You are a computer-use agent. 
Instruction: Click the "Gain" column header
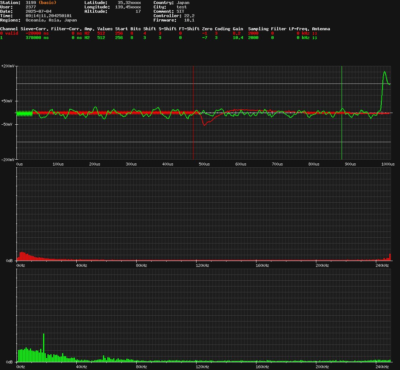click(238, 29)
